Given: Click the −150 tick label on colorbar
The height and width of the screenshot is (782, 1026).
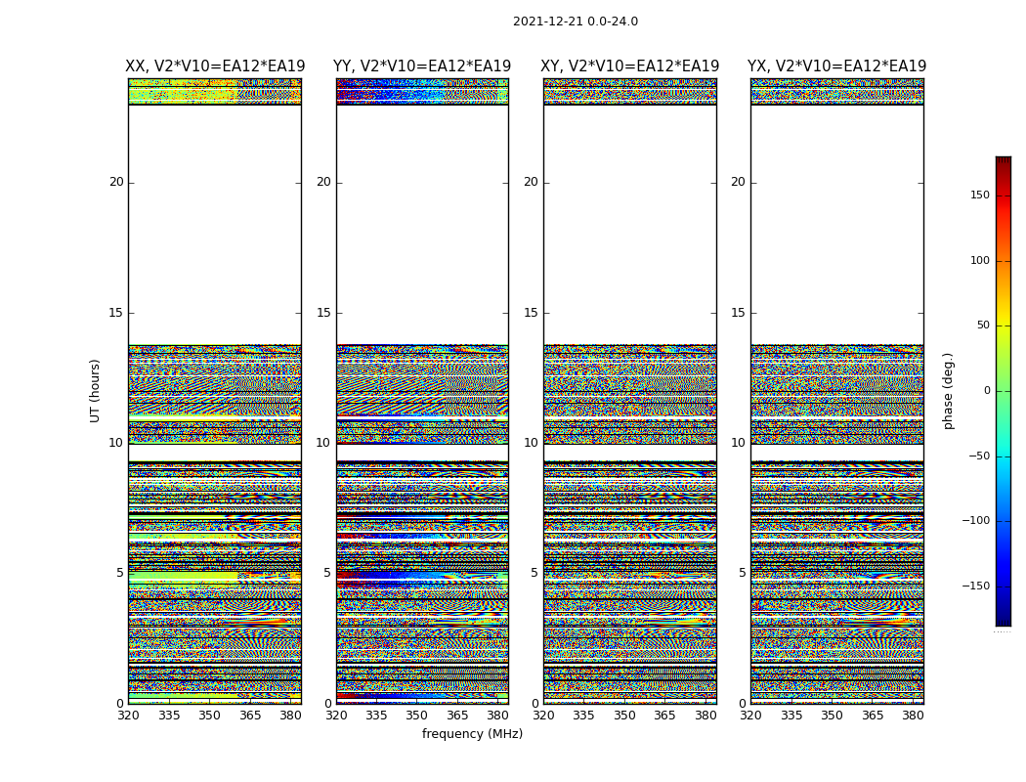Looking at the screenshot, I should point(975,586).
